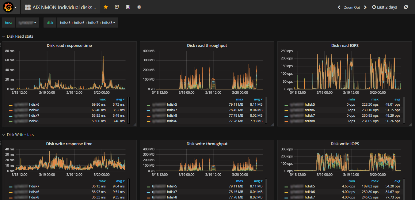Screen dimensions: 415x200
Task: Shift time range back with left arrow
Action: (339, 7)
